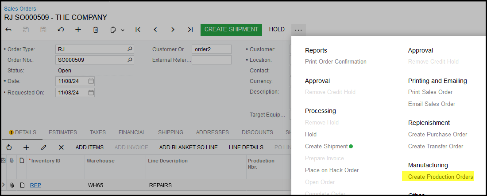Click the Add Items button
Screen dimensions: 487x196
pyautogui.click(x=89, y=147)
